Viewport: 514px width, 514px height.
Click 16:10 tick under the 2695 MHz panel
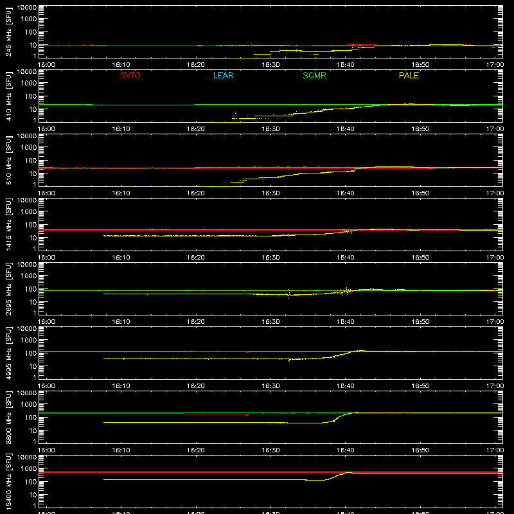(x=121, y=322)
